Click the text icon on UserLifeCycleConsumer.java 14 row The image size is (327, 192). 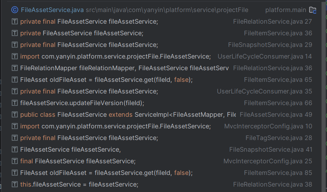[15, 57]
